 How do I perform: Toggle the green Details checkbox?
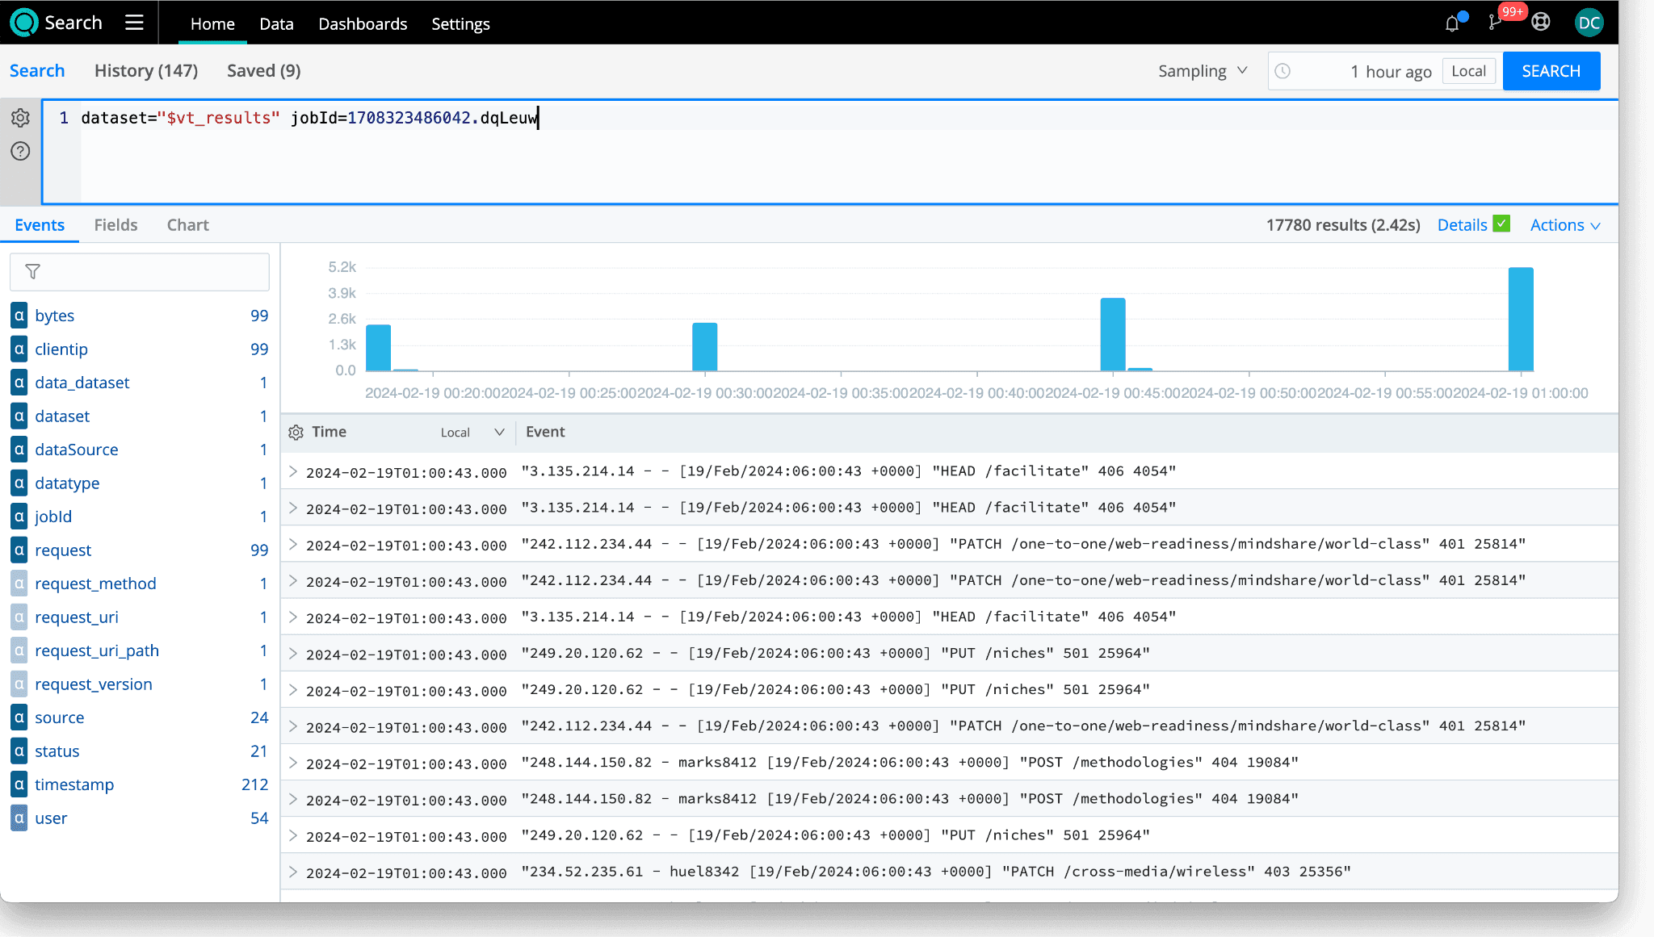click(x=1501, y=224)
